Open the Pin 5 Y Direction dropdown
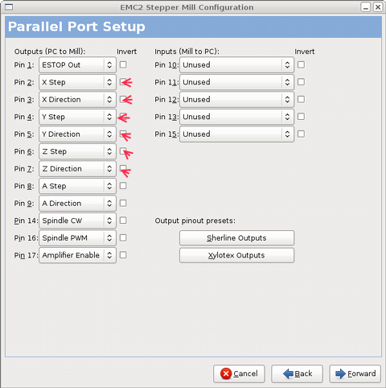 point(77,134)
